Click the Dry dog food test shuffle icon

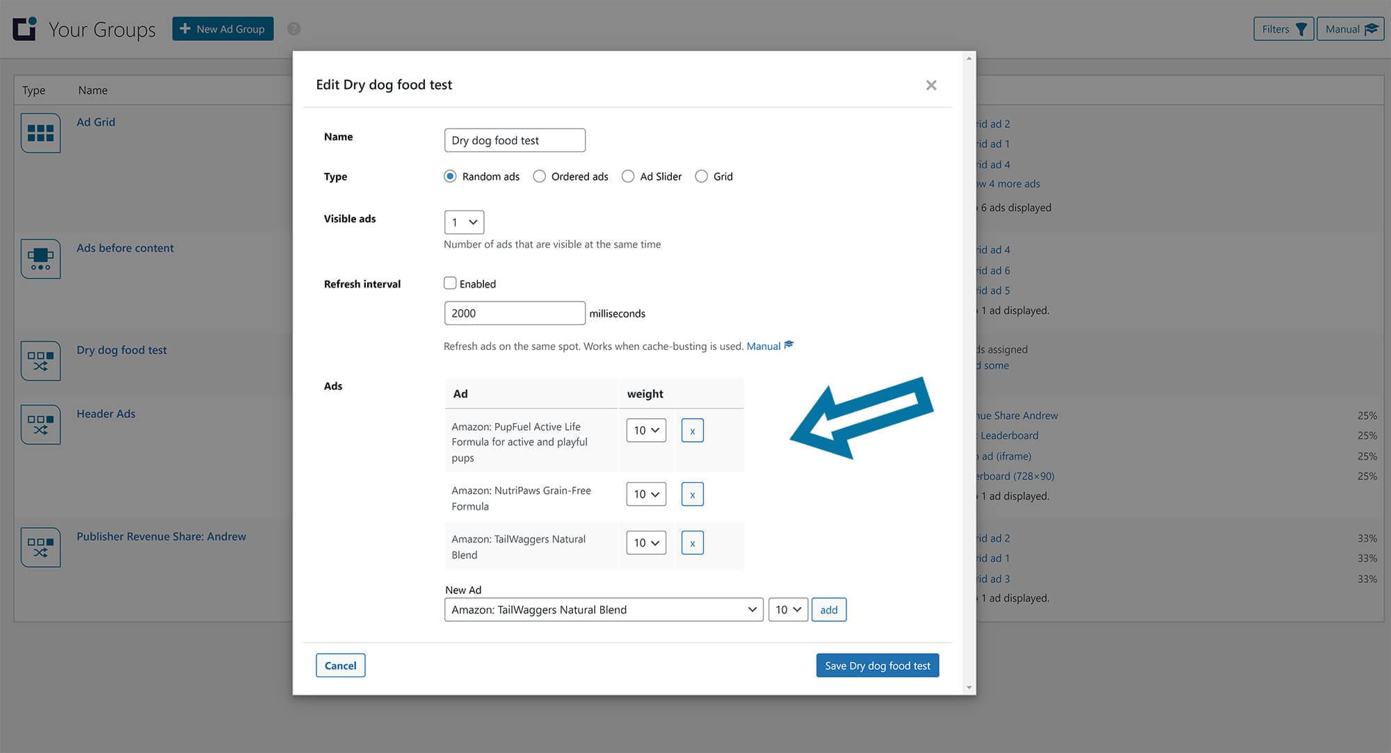(x=40, y=361)
